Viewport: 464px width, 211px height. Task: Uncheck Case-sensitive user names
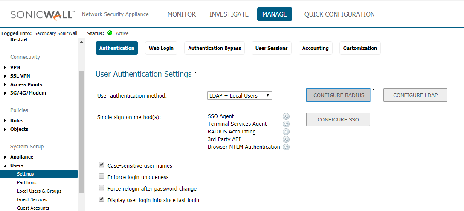101,165
